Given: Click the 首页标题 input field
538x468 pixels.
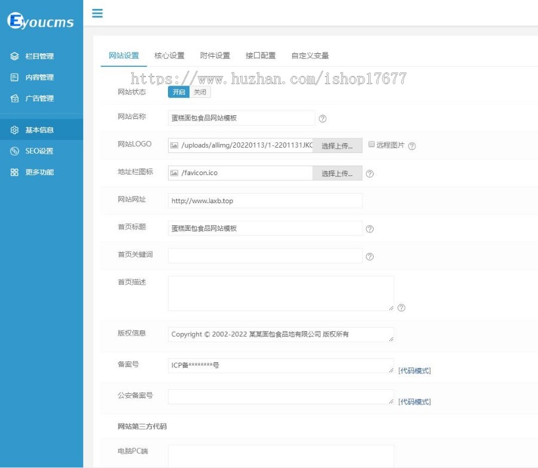Looking at the screenshot, I should pos(265,228).
